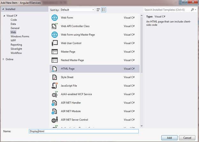199x142 pixels.
Task: Select the Reporting category
Action: (x=16, y=45)
